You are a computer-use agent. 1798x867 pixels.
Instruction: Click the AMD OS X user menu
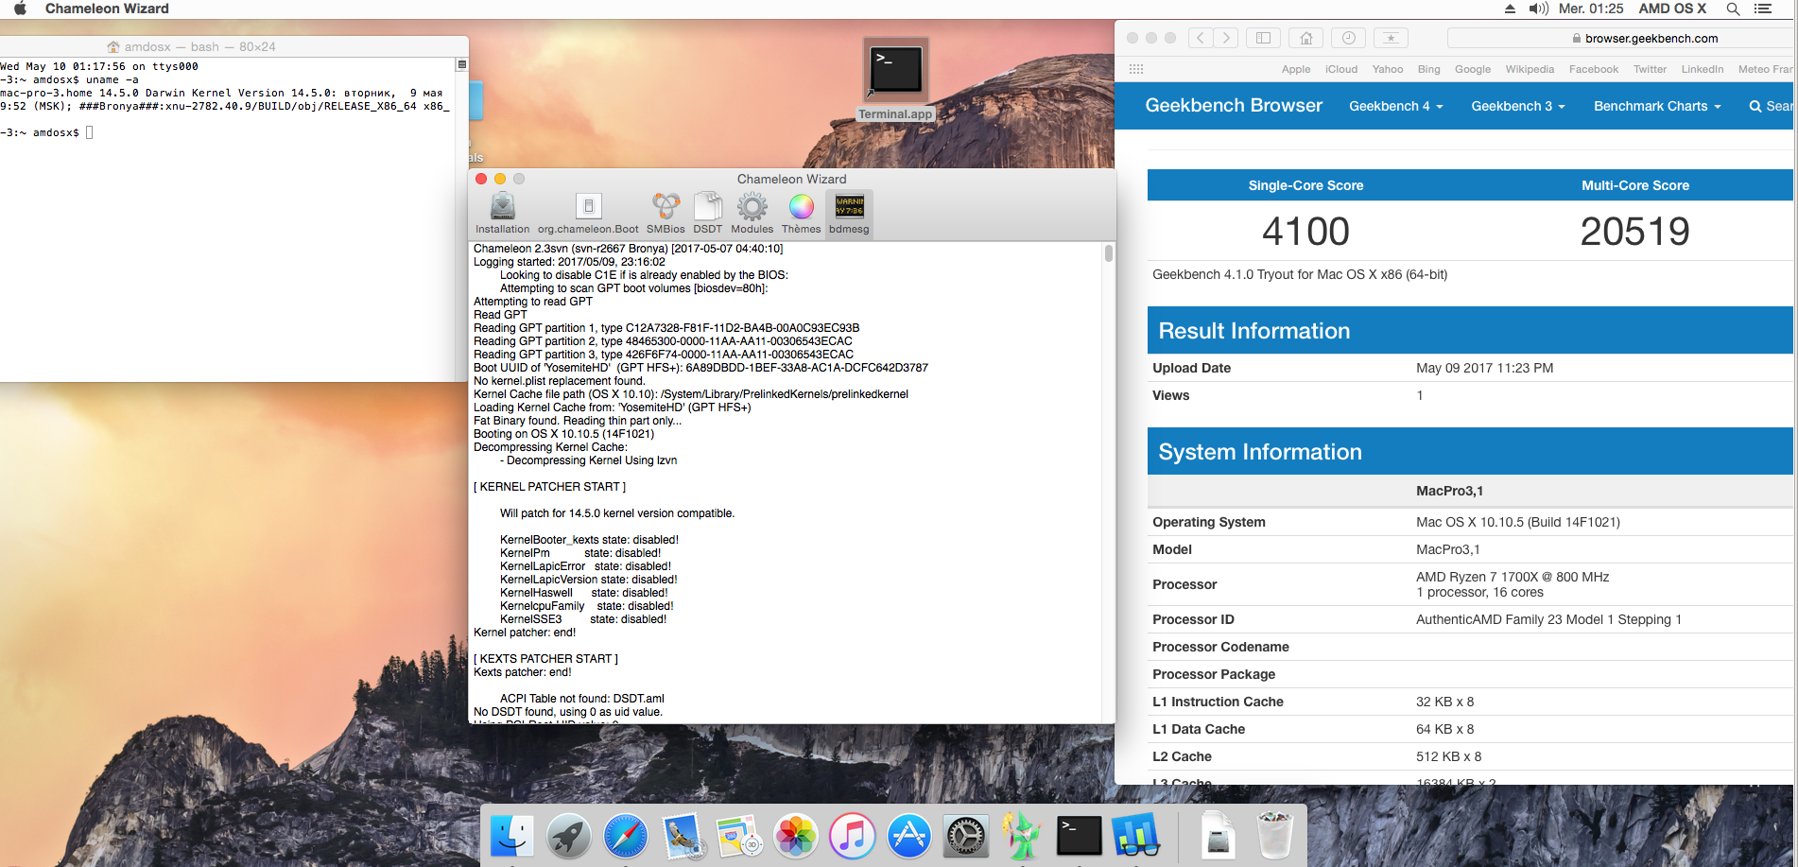point(1672,9)
